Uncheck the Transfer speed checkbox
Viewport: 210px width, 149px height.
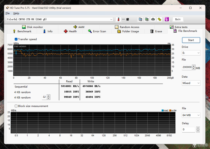click(16, 39)
